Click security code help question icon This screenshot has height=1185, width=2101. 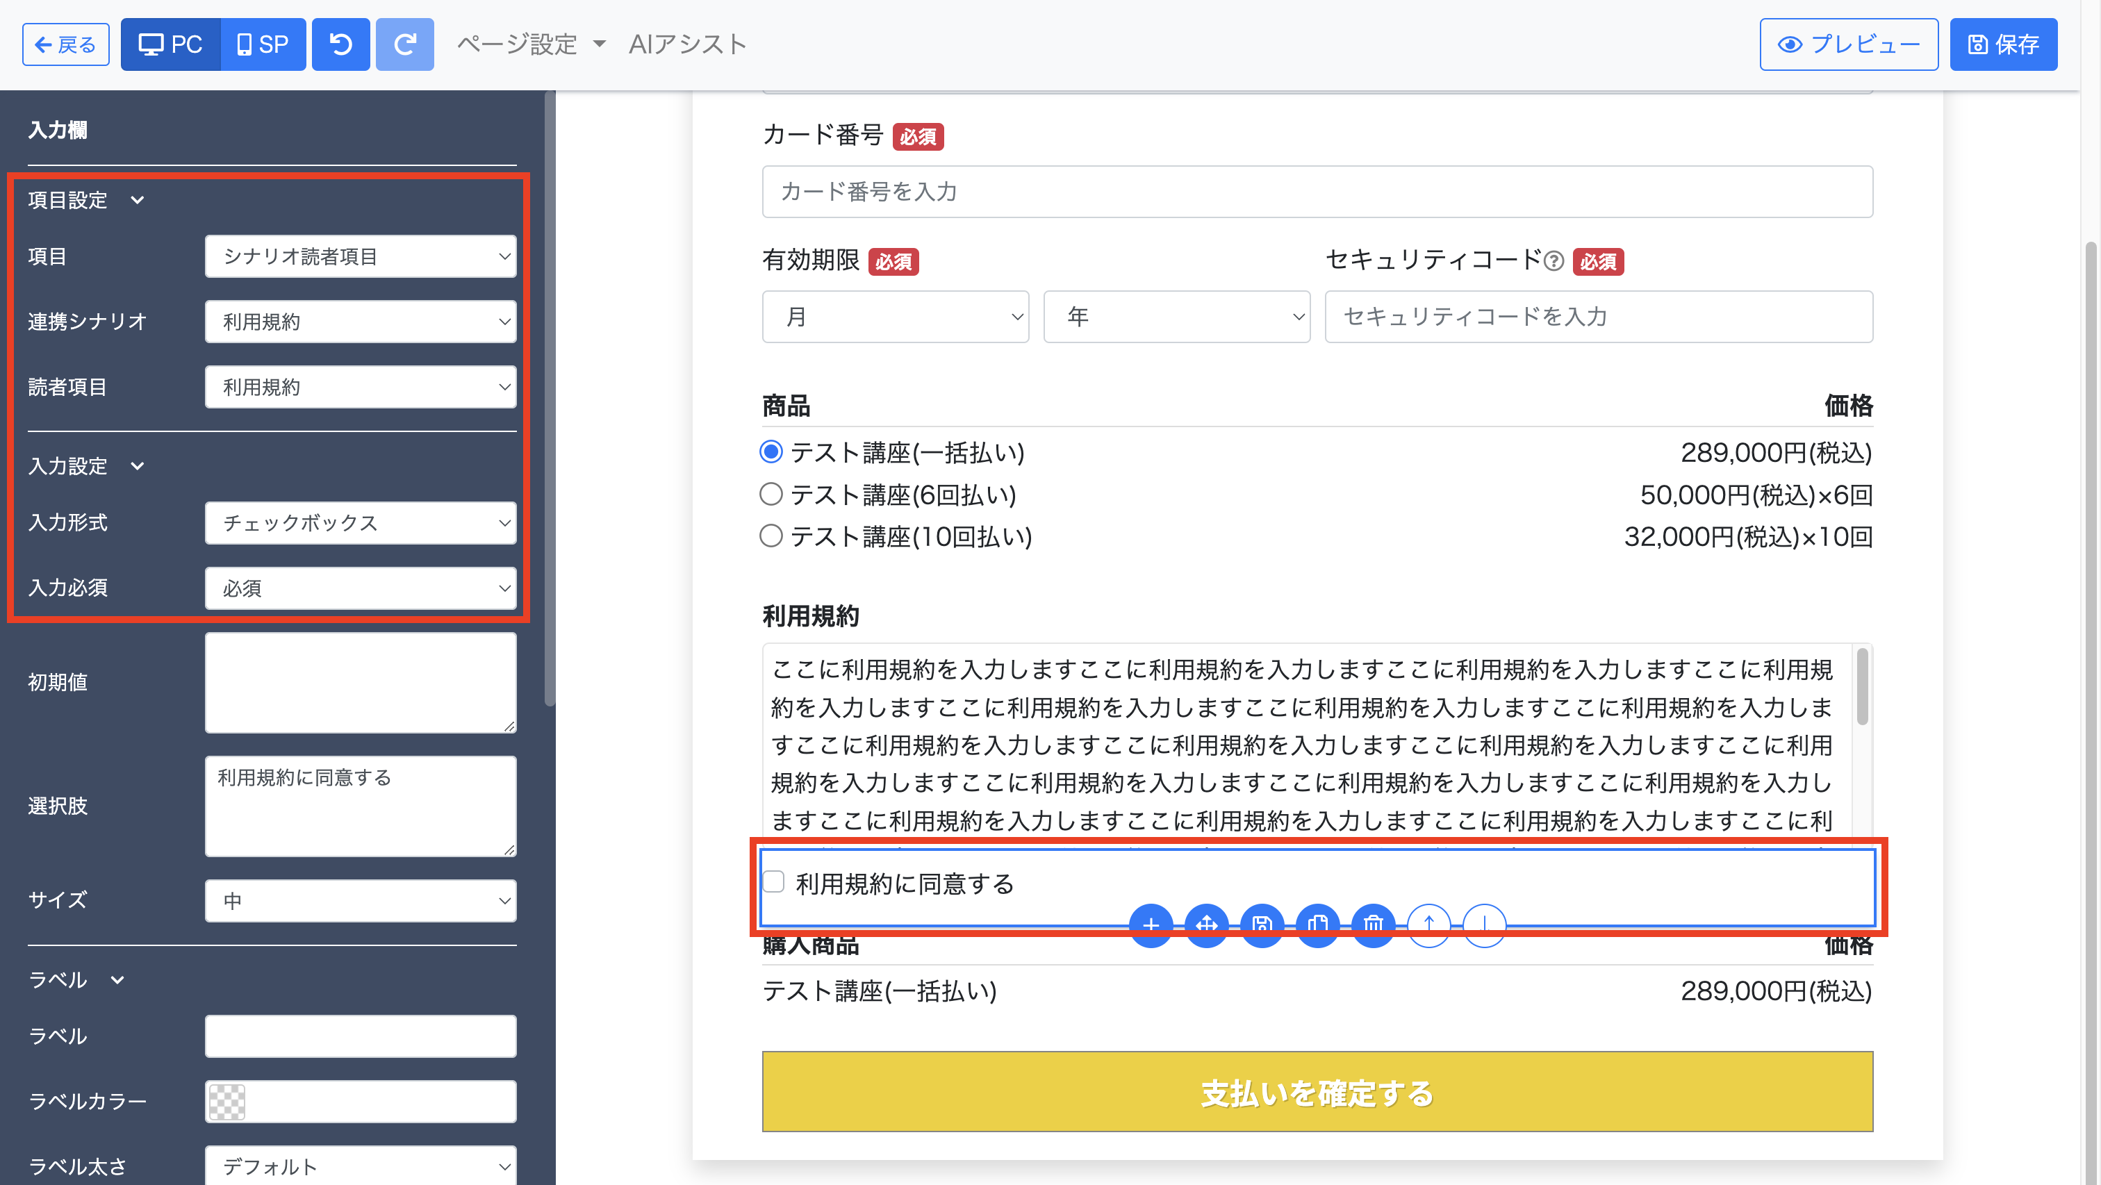pyautogui.click(x=1554, y=261)
